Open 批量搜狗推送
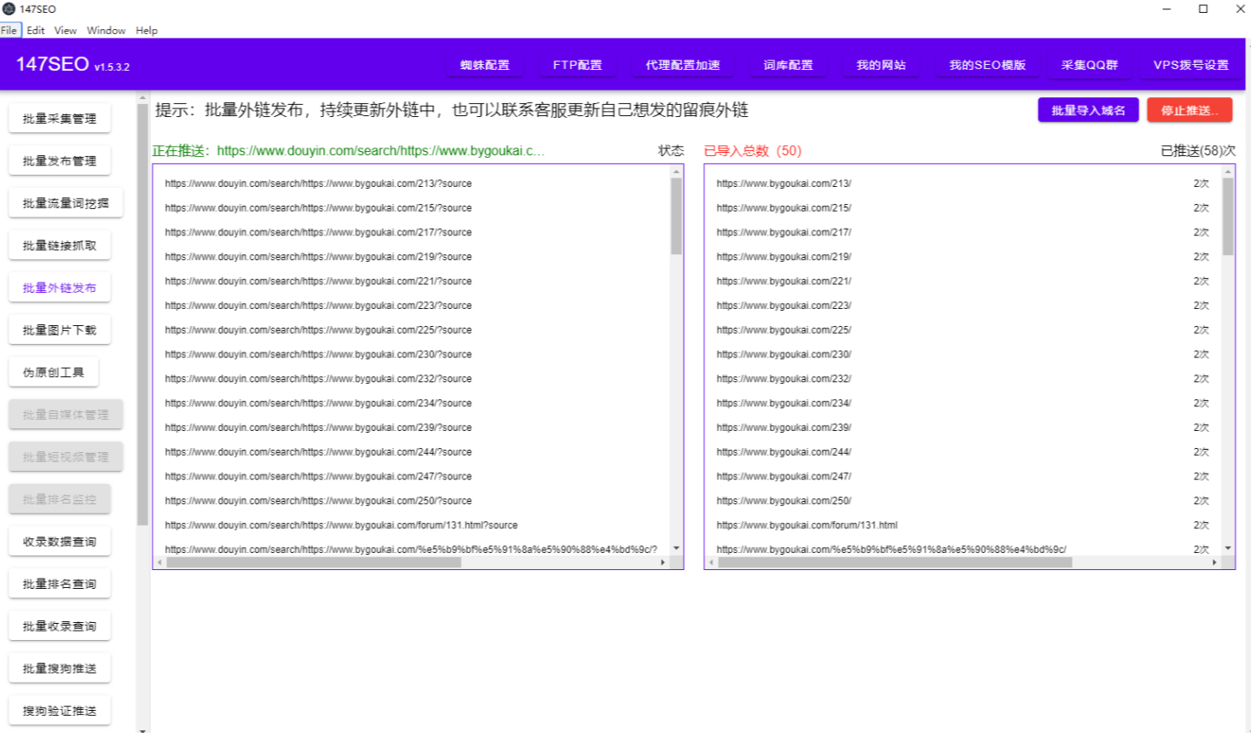1251x733 pixels. (60, 668)
